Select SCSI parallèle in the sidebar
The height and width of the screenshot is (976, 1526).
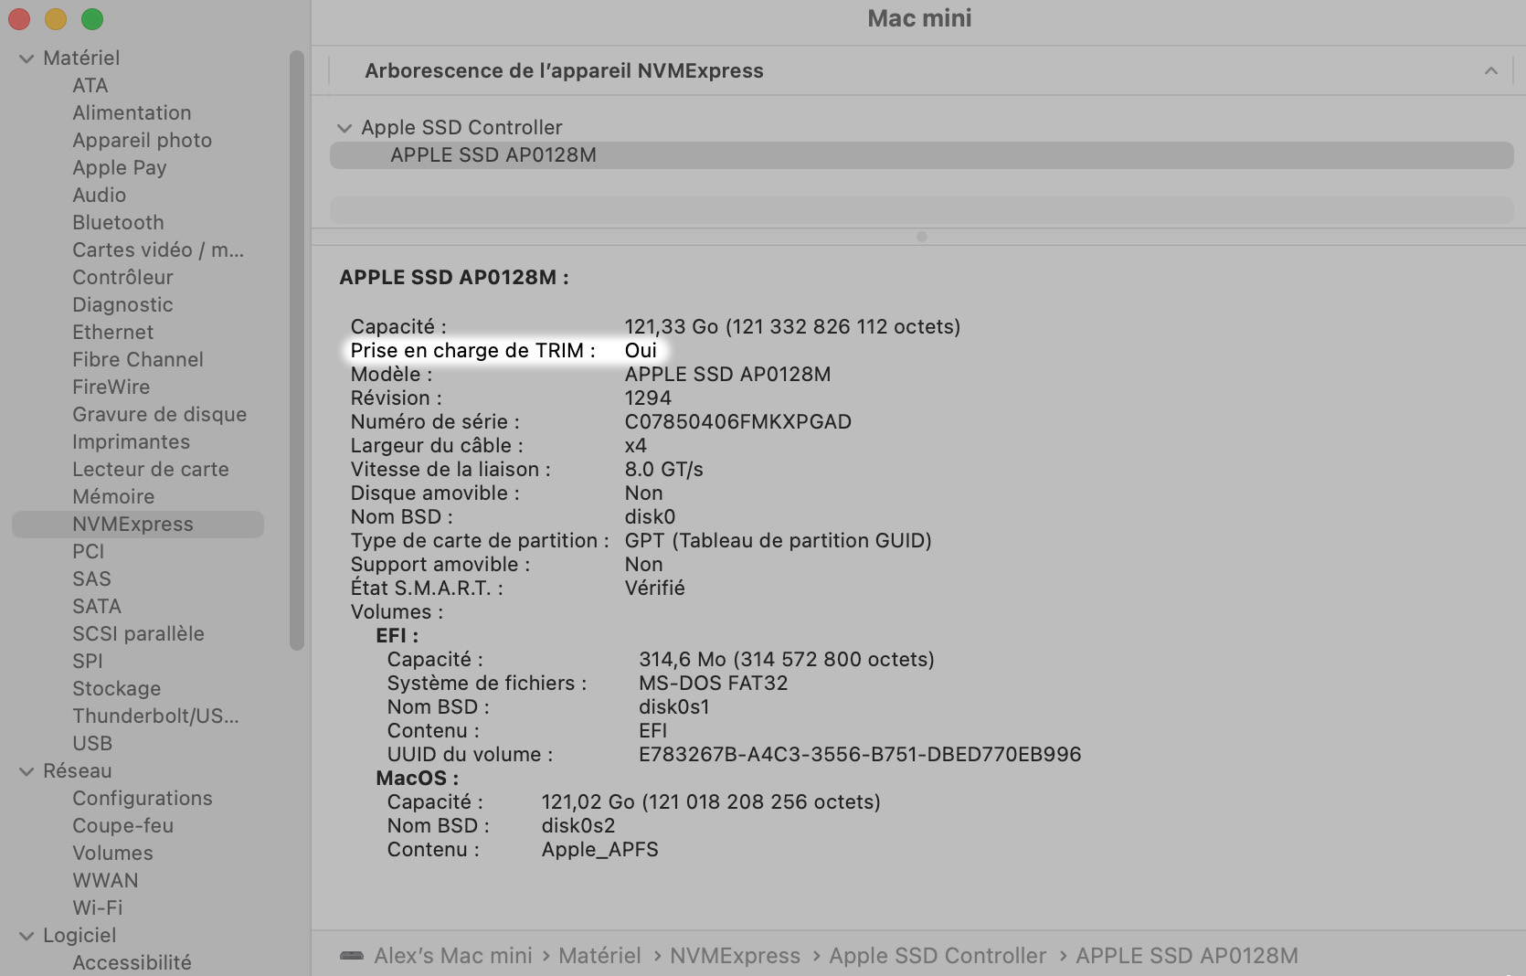pos(138,633)
